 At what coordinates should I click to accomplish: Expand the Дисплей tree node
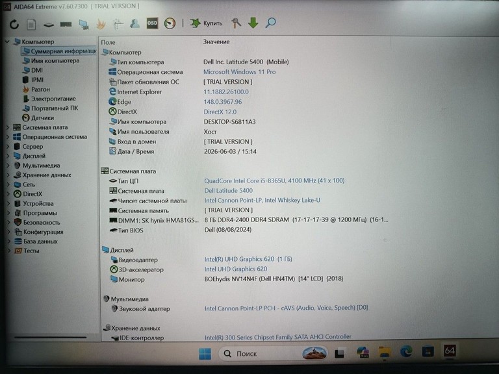(8, 156)
